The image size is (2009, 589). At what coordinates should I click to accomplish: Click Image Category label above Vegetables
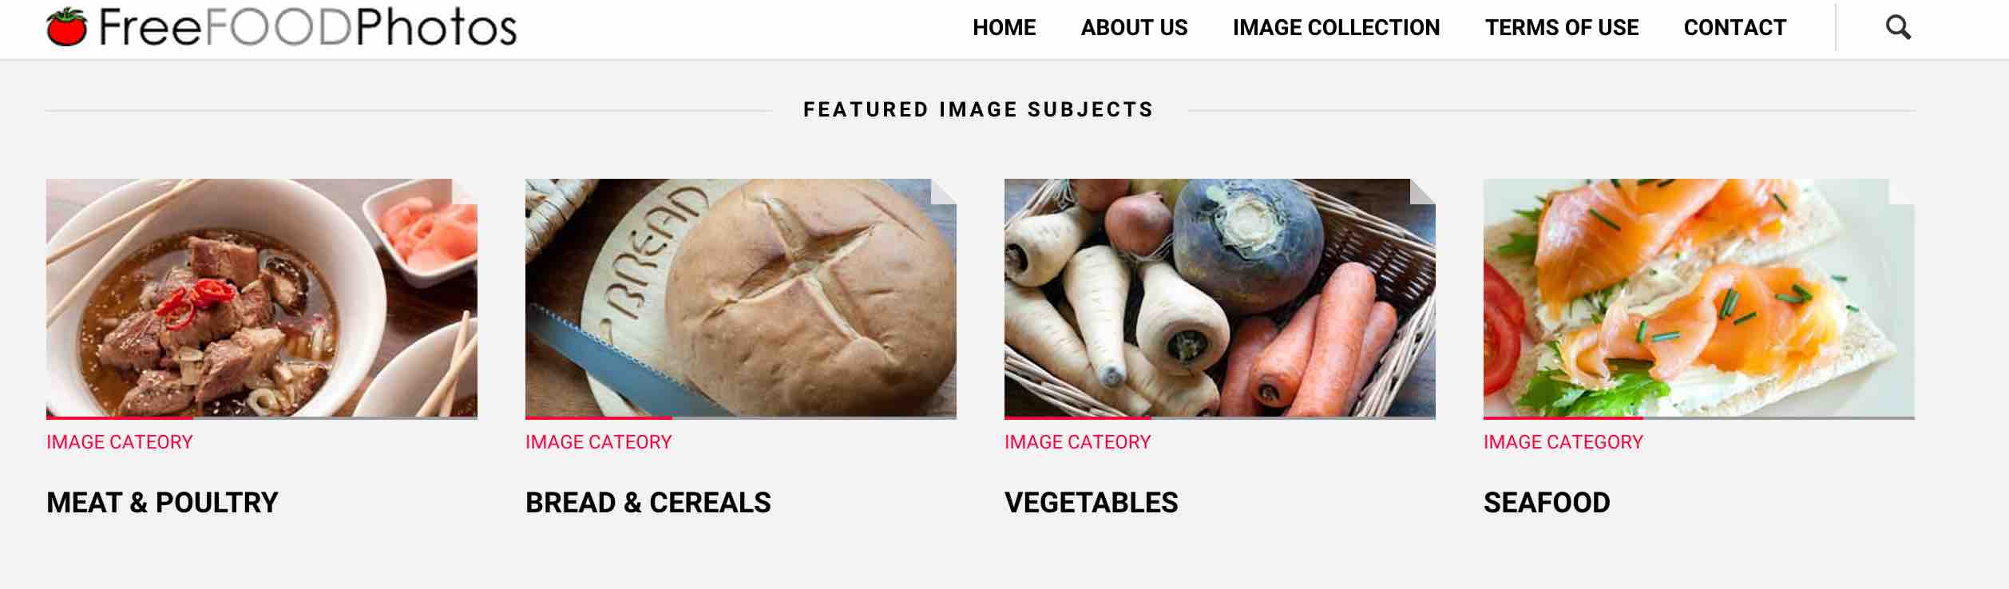click(1078, 442)
